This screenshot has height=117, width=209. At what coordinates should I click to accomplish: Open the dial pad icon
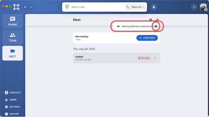(x=67, y=7)
